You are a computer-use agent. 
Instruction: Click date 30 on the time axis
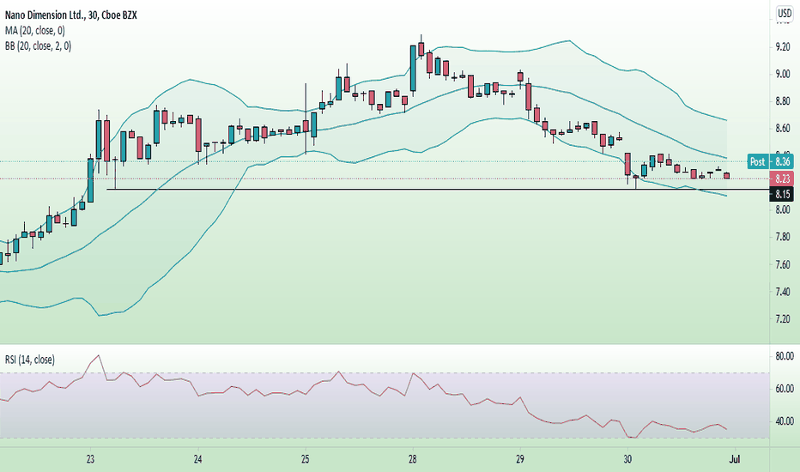(x=627, y=459)
